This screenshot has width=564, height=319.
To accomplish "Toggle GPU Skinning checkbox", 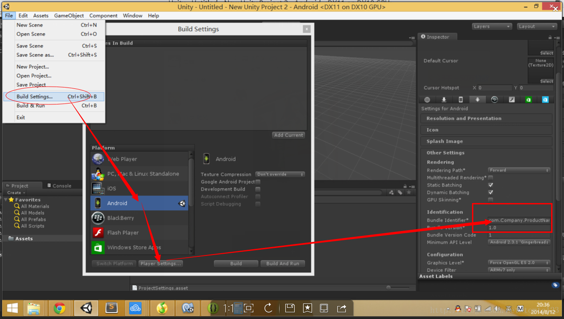I will [491, 200].
